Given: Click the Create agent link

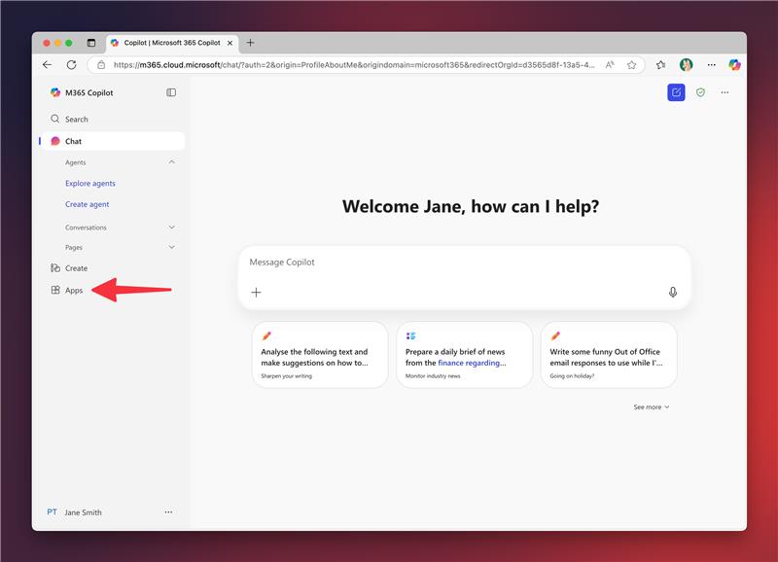Looking at the screenshot, I should pos(87,204).
